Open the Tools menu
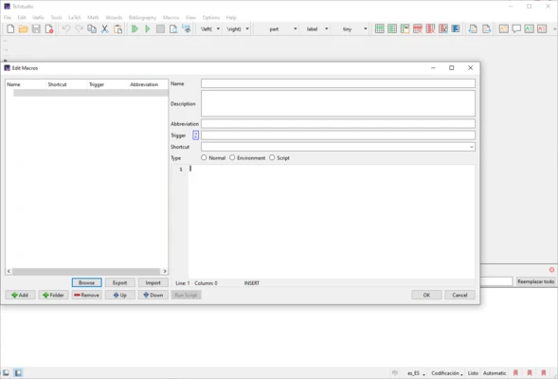Image resolution: width=558 pixels, height=379 pixels. pyautogui.click(x=56, y=17)
